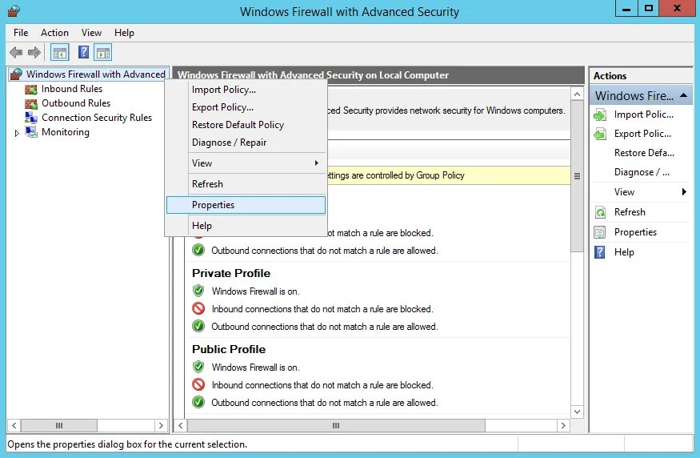Click Export Polic... link in Actions pane
Image resolution: width=700 pixels, height=458 pixels.
click(642, 134)
